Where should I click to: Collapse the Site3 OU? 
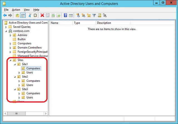pos(15,89)
